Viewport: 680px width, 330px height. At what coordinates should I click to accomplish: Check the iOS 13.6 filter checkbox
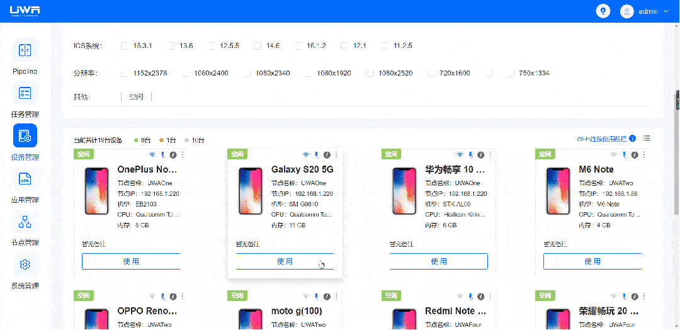pos(171,45)
